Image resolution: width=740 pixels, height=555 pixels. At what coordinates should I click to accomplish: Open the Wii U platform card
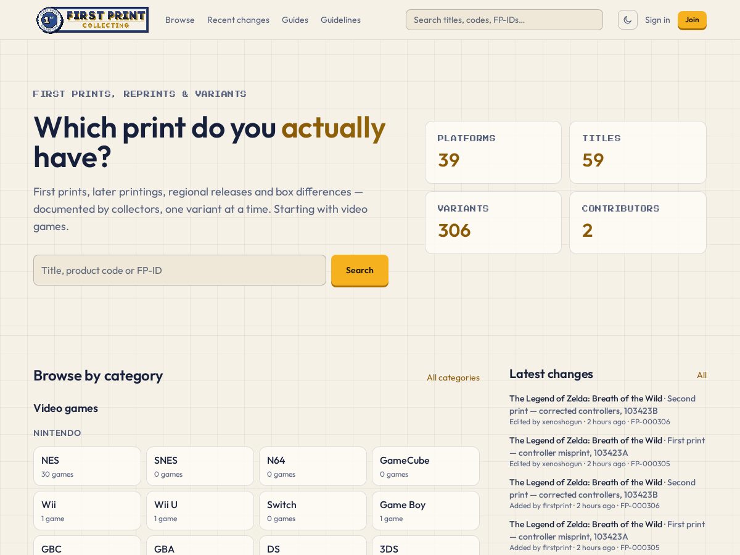pos(200,511)
